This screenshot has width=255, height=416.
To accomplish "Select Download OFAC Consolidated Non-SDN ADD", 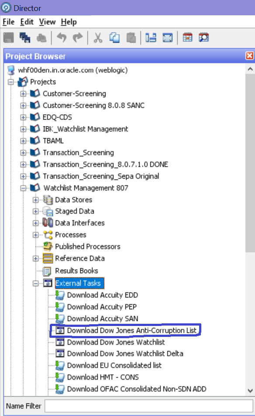I will point(137,389).
